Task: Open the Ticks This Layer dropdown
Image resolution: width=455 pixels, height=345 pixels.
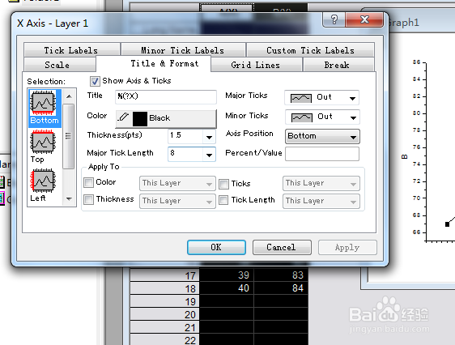Action: [x=321, y=183]
